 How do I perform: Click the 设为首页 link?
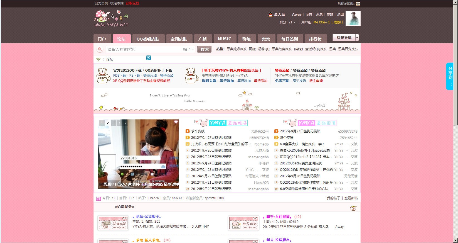[x=101, y=3]
